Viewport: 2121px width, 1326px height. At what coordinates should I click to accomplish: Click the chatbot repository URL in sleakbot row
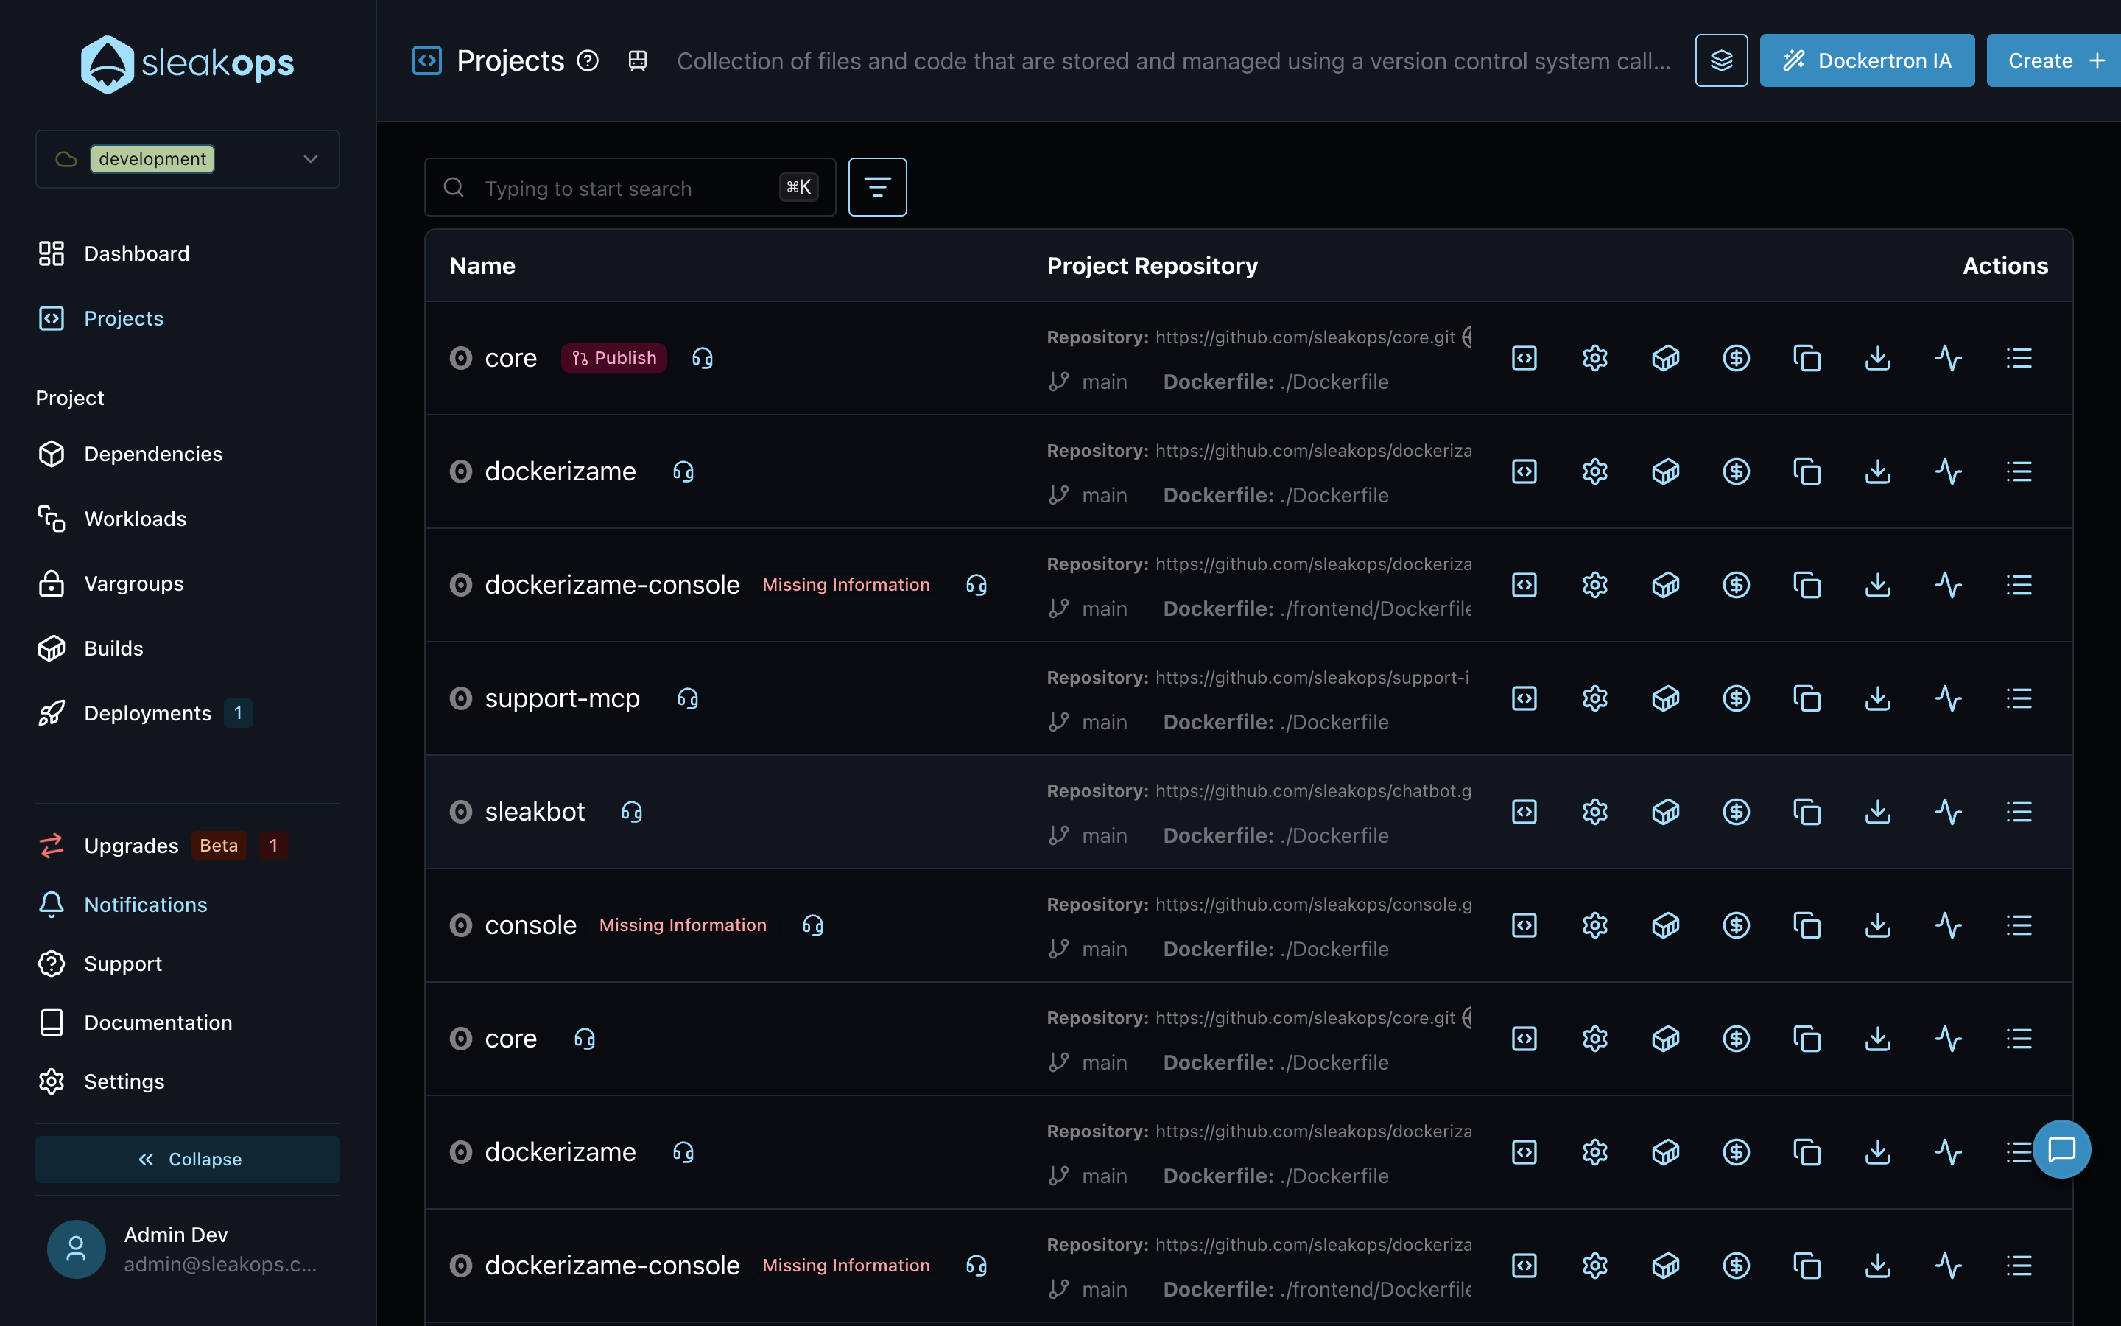[x=1313, y=791]
